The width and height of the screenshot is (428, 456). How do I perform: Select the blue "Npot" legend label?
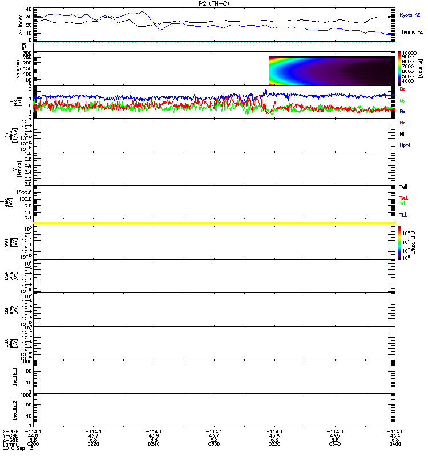[405, 145]
